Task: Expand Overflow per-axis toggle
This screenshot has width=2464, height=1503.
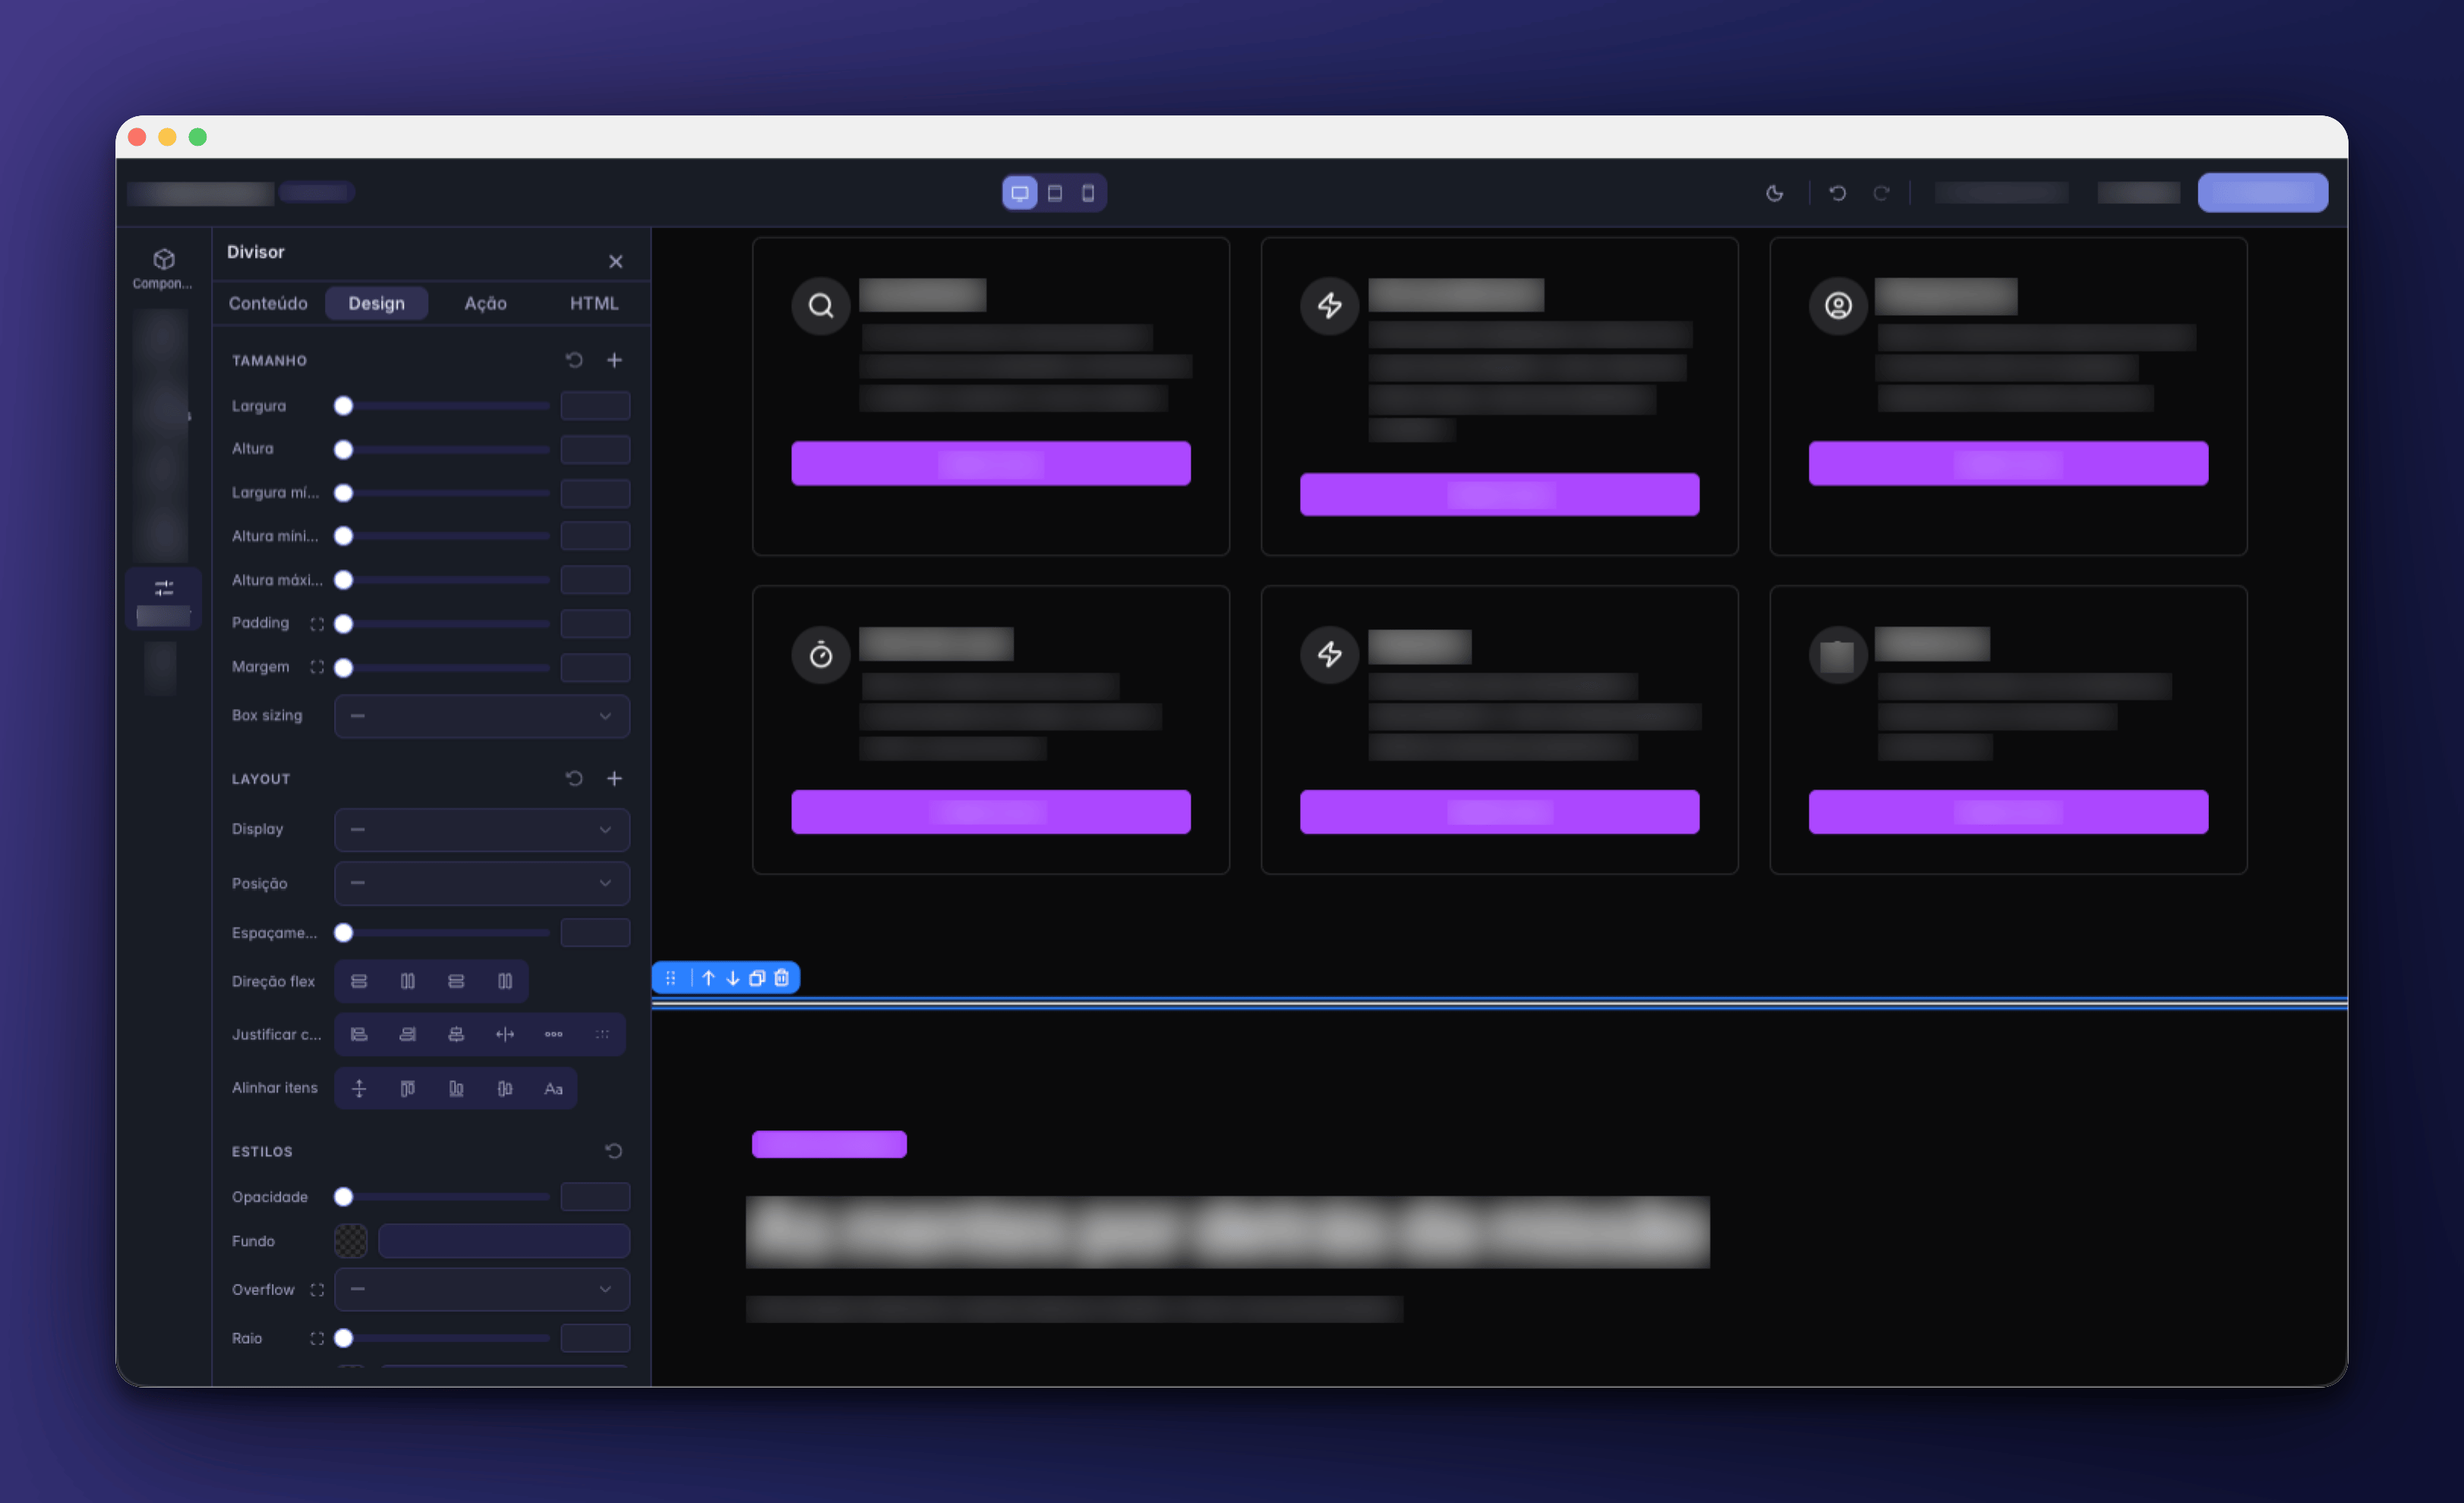Action: click(x=317, y=1290)
